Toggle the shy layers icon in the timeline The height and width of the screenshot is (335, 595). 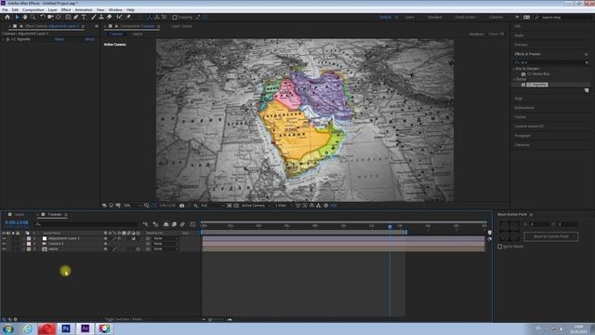[165, 224]
